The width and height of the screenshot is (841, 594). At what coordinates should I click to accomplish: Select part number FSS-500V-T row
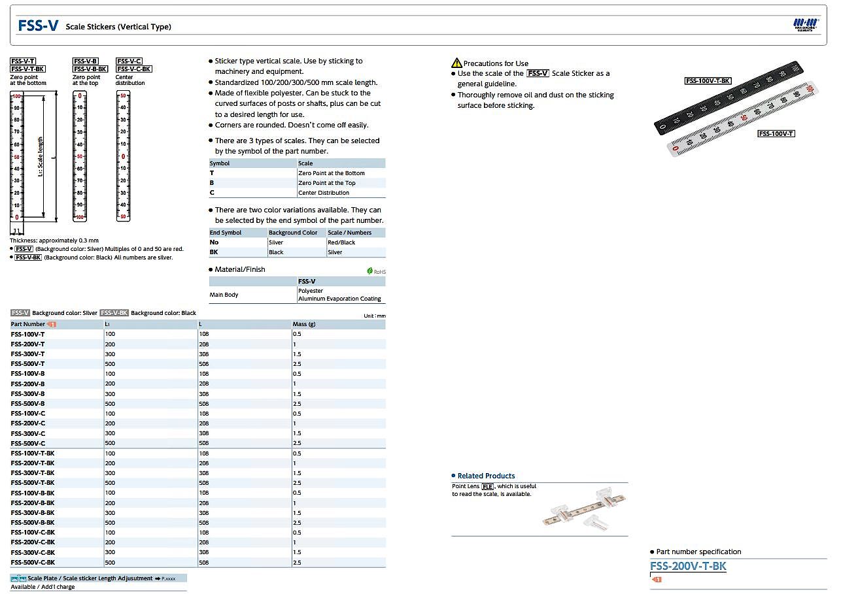point(197,364)
